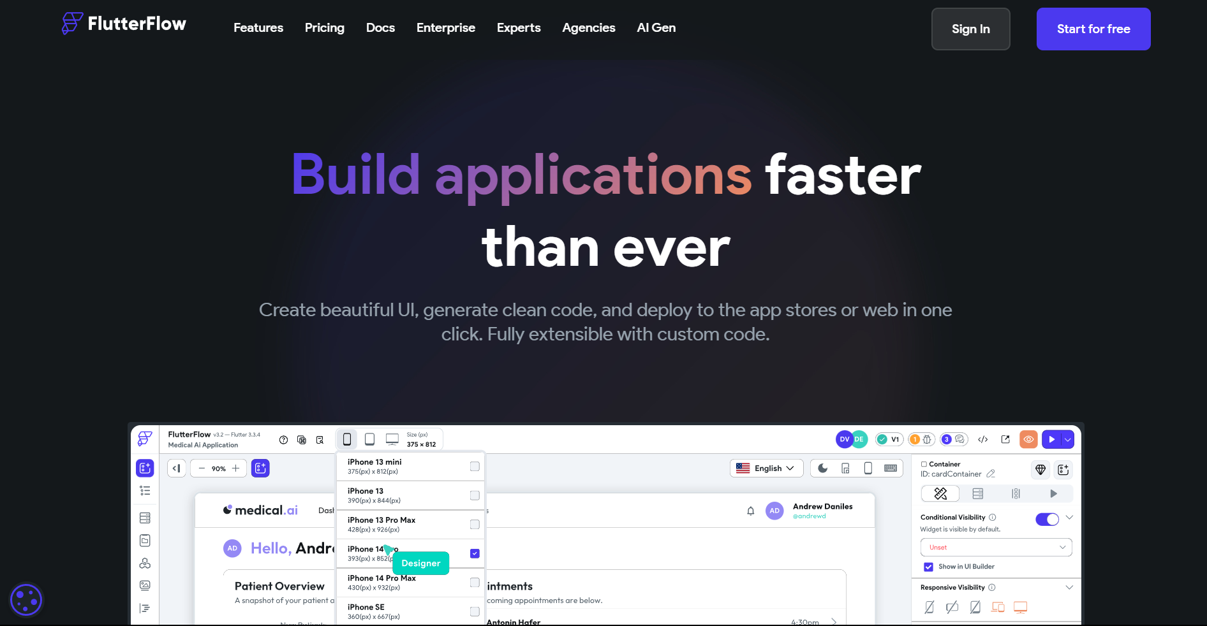
Task: Check the iPhone 14 Pro Max checkbox
Action: coord(475,583)
